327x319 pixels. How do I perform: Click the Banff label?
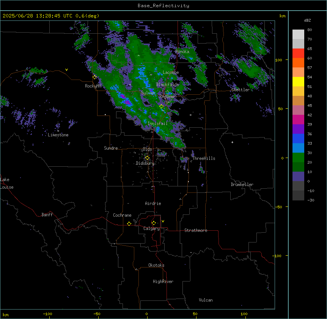point(47,215)
